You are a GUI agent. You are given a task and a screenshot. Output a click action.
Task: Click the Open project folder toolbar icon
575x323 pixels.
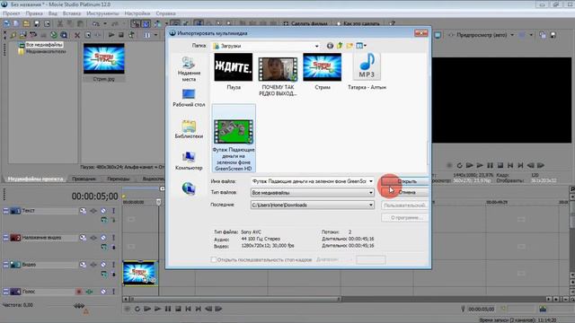(26, 24)
